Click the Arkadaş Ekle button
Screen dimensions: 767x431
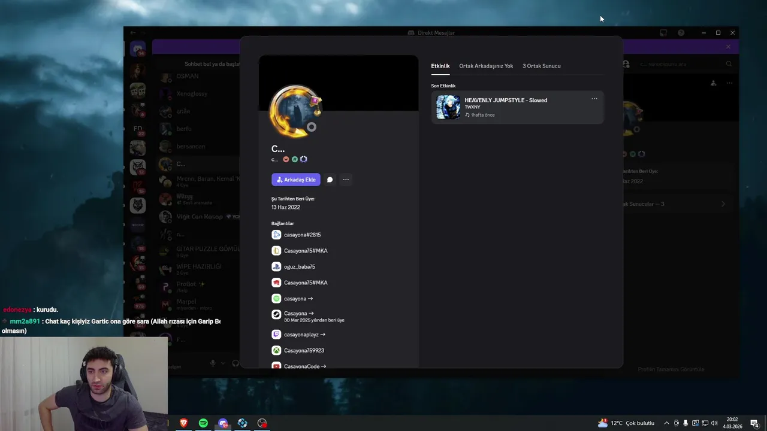[x=296, y=180]
